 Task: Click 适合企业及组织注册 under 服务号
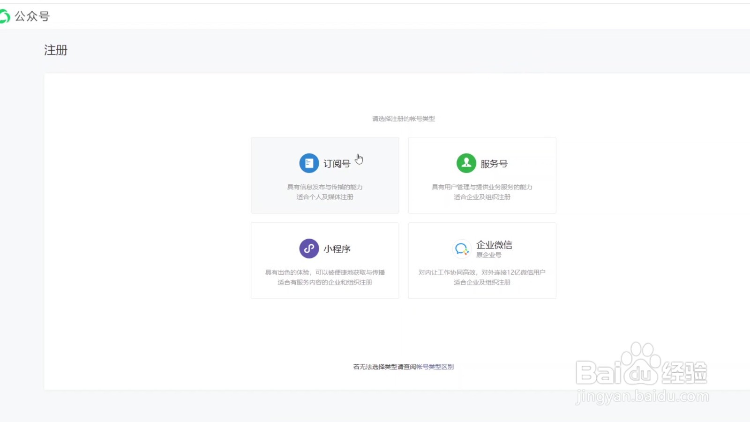[482, 197]
